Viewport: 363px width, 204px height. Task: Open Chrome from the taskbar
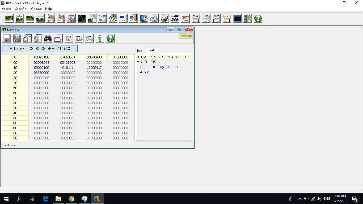tap(71, 199)
